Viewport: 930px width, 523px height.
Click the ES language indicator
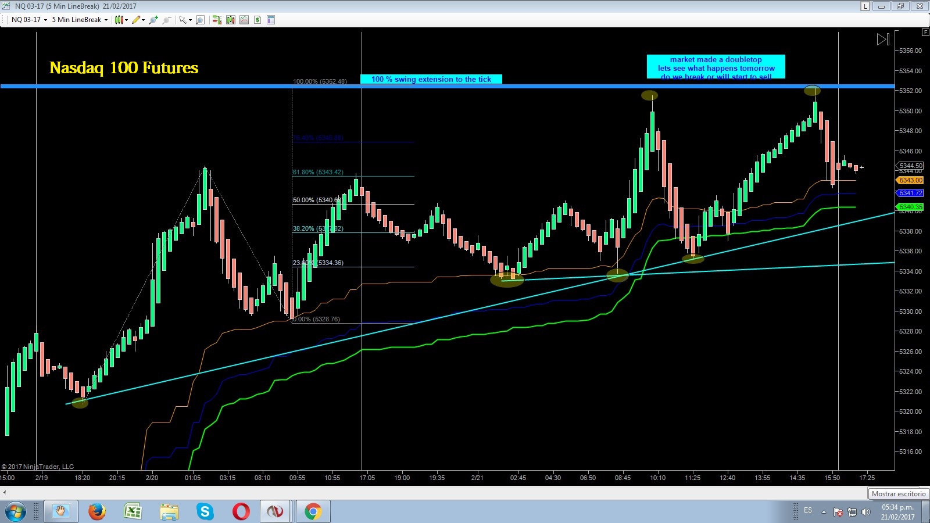(x=808, y=510)
